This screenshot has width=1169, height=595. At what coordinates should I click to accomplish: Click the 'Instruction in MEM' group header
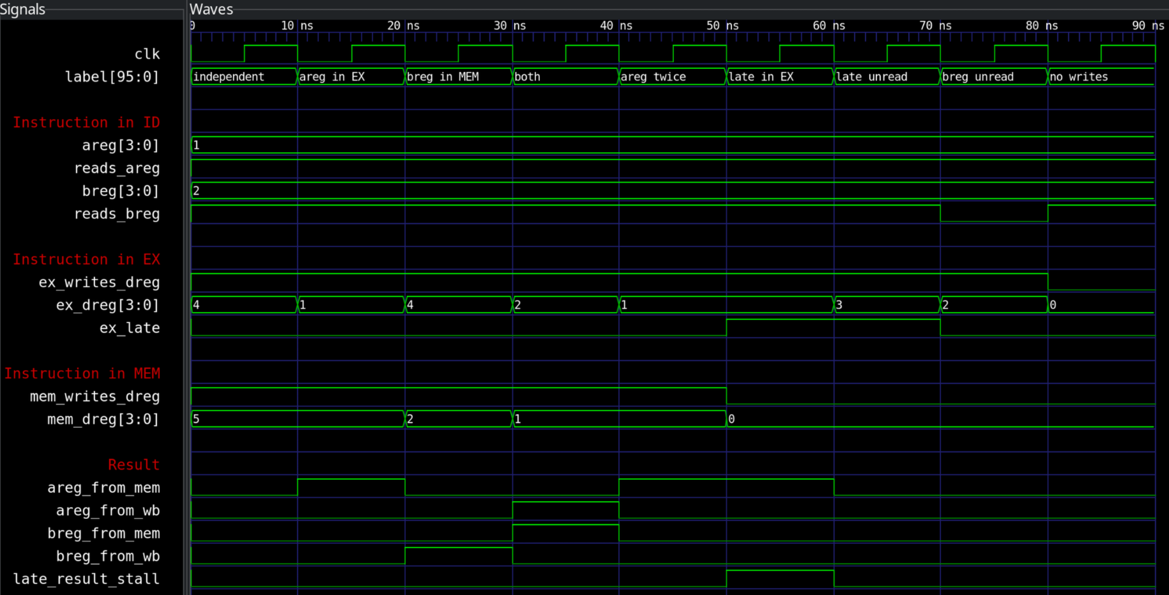click(82, 373)
